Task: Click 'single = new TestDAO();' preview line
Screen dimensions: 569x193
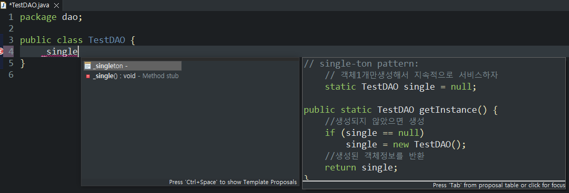Action: point(406,144)
